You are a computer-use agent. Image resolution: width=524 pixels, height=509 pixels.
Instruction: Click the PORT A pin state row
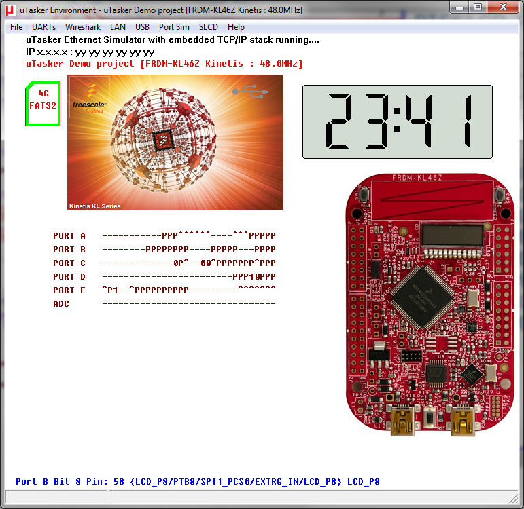189,235
